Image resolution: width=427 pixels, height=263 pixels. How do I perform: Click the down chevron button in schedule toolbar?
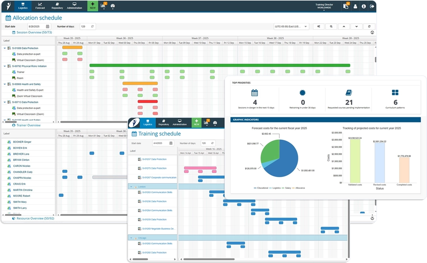coord(356,26)
